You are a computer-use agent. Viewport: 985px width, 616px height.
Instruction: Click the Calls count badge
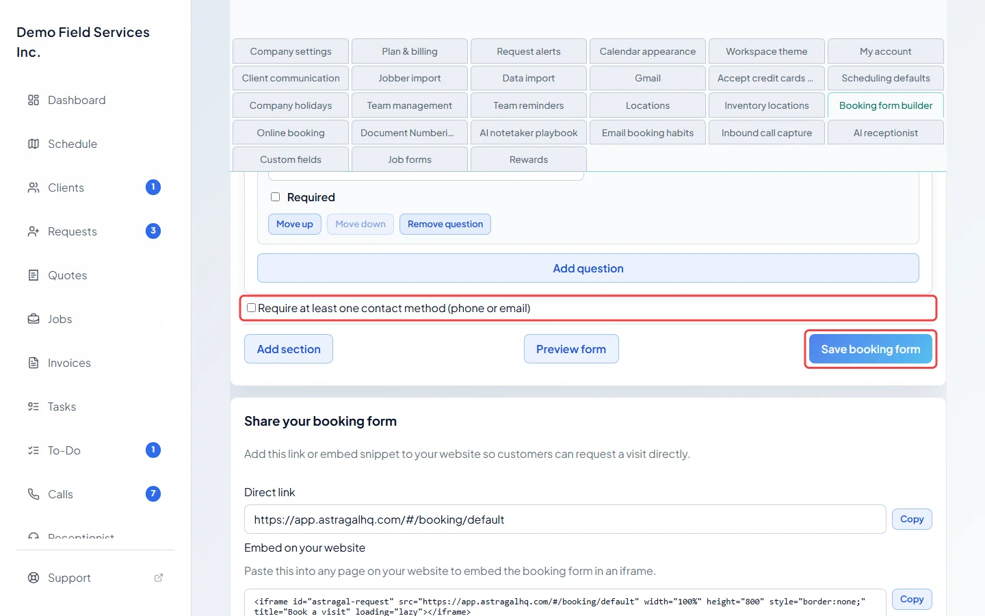(153, 493)
